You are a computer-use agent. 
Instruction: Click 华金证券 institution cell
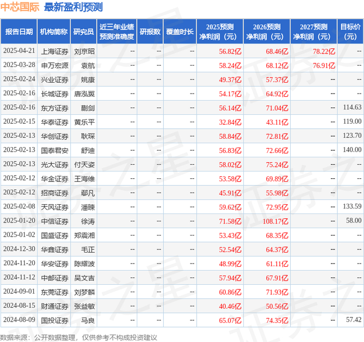coord(55,179)
